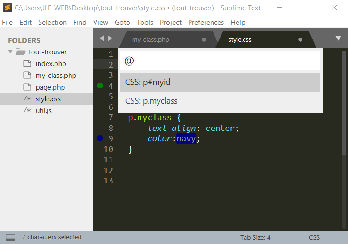Click the text-align property on line 8
Image resolution: width=348 pixels, height=244 pixels.
point(172,128)
